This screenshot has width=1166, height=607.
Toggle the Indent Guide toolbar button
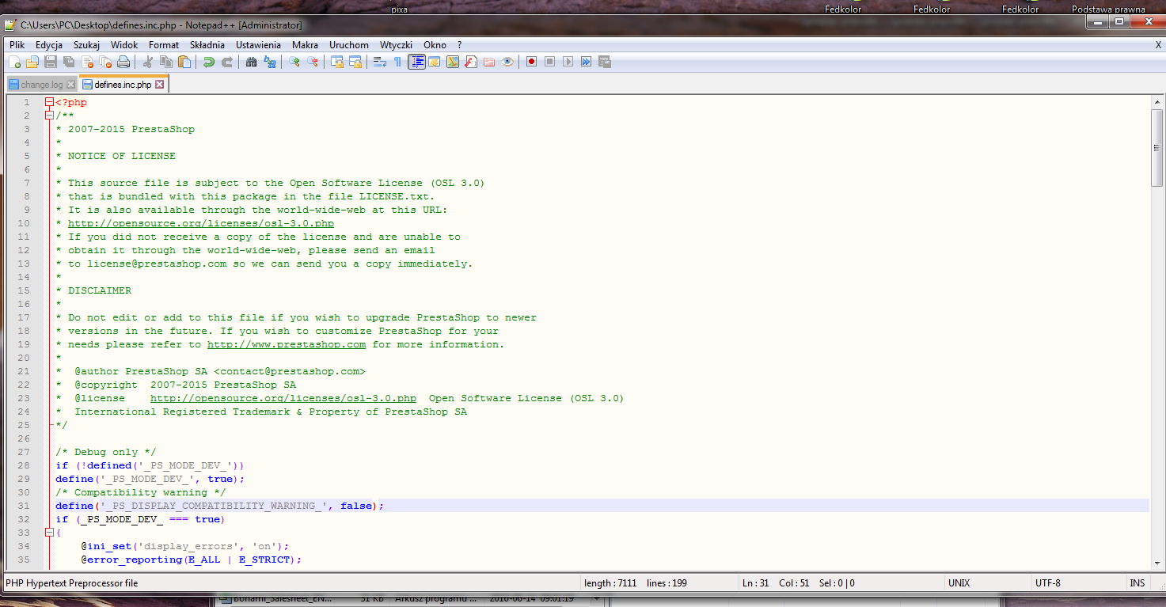(416, 62)
